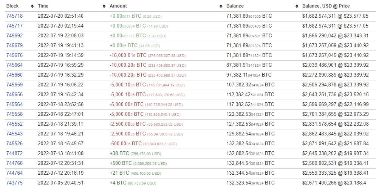Open block 745718 link
The width and height of the screenshot is (376, 186).
coord(14,16)
